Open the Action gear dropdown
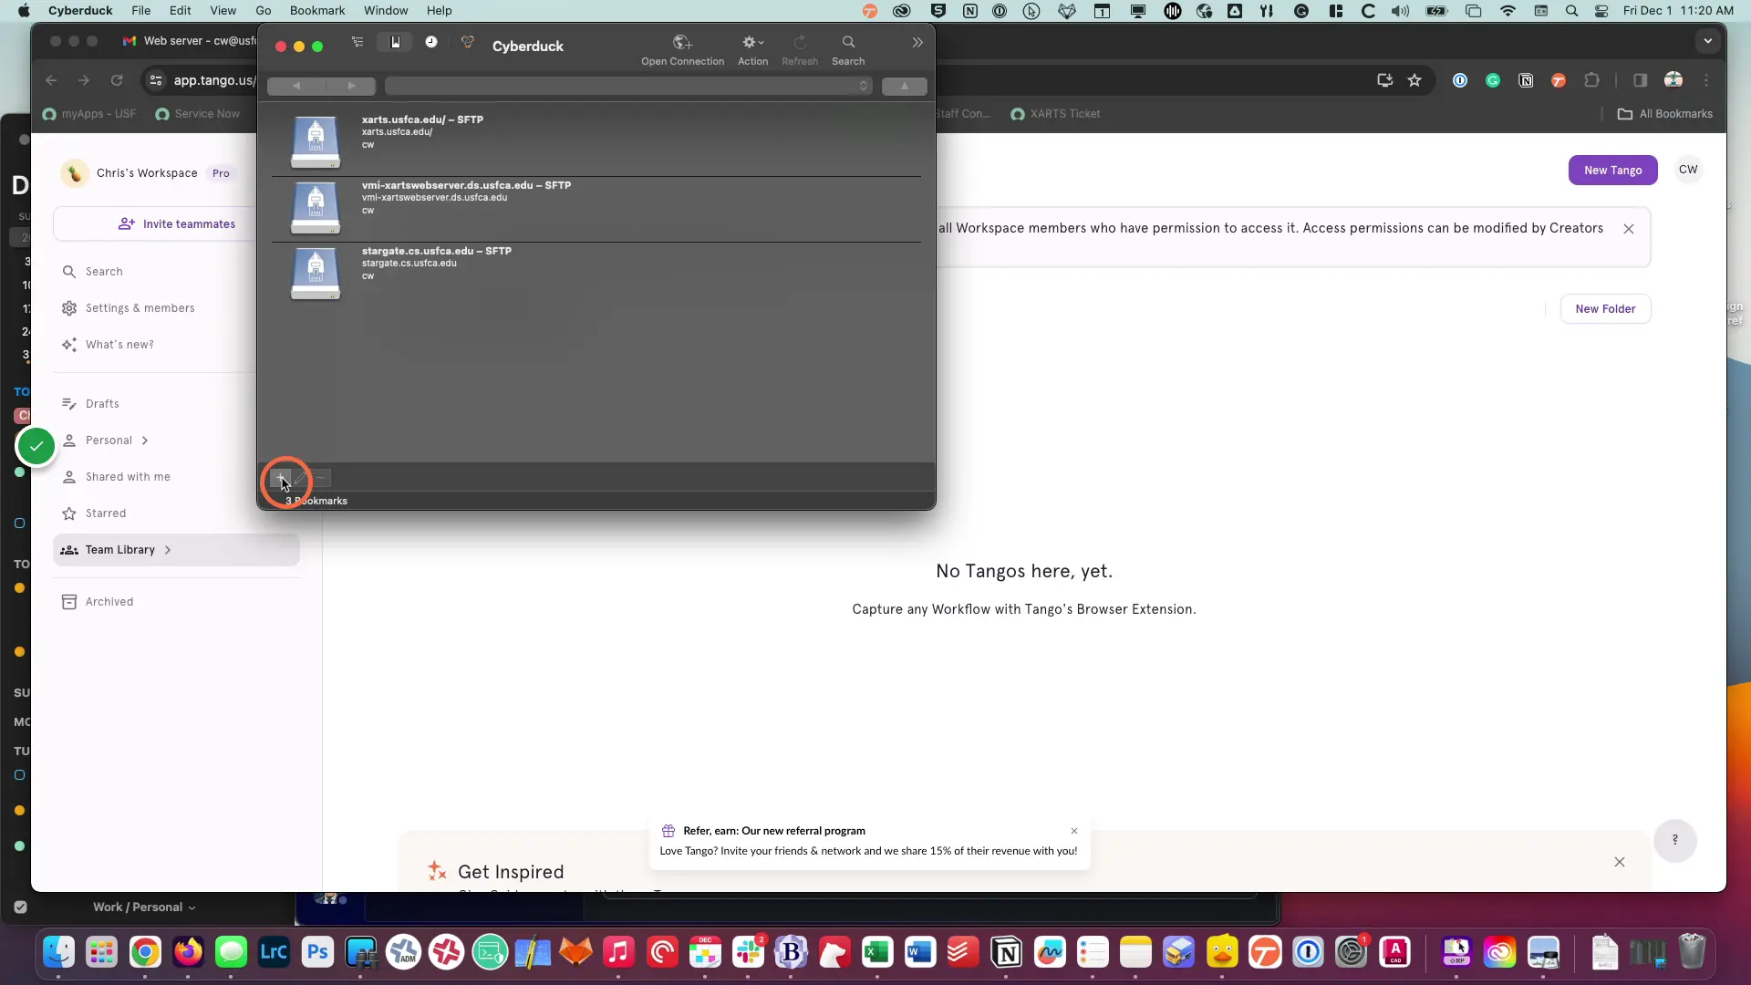1751x985 pixels. point(752,50)
